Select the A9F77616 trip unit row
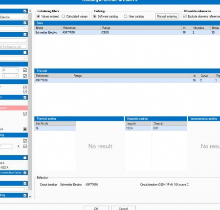The image size is (220, 210). (127, 81)
